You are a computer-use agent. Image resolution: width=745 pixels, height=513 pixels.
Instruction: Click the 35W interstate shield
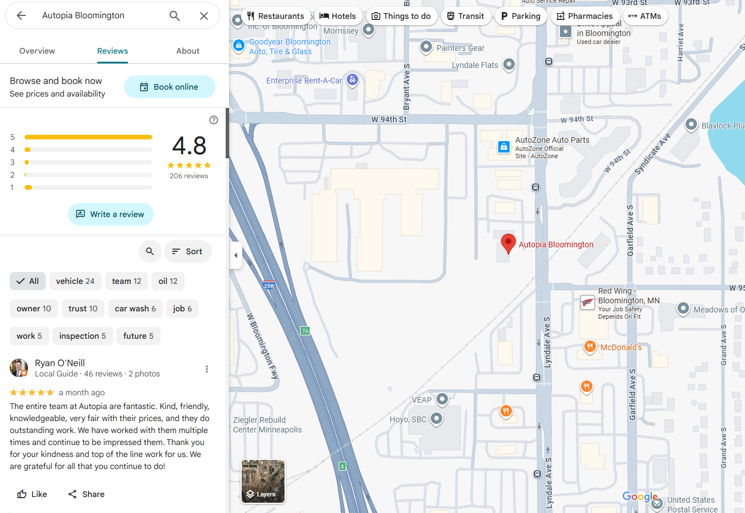(x=269, y=285)
